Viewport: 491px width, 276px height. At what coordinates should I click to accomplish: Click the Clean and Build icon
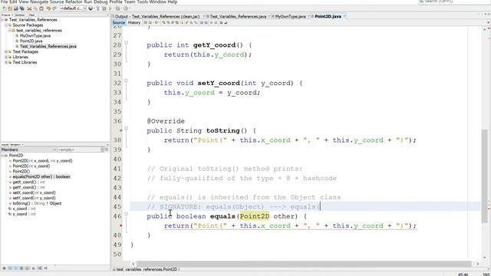pos(104,8)
